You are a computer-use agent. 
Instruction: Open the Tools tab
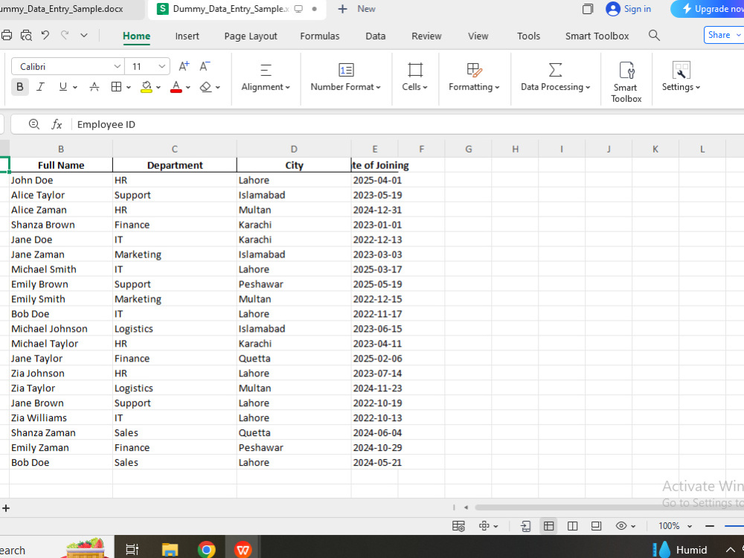(528, 36)
